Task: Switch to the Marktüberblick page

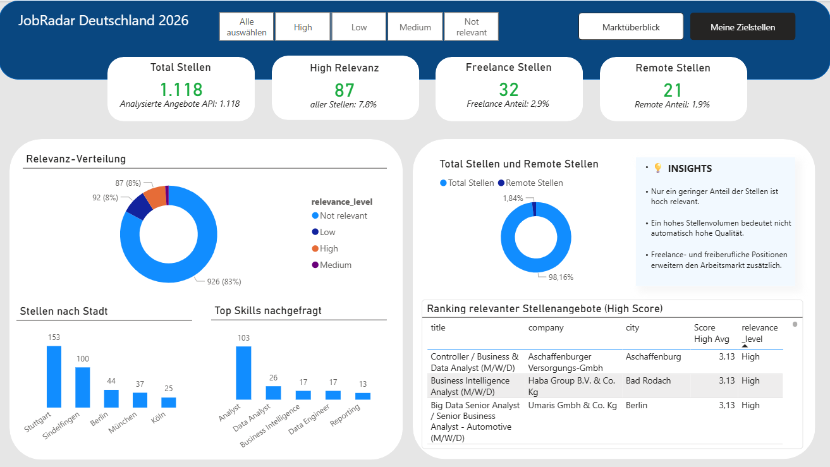Action: point(631,27)
